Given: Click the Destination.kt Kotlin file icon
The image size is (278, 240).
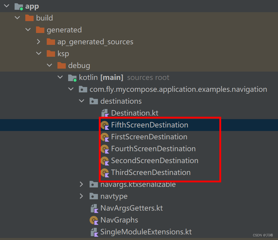Looking at the screenshot, I should pos(105,113).
